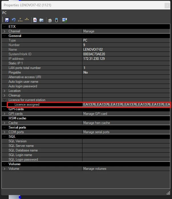Expand the Location property row
This screenshot has height=199, width=172.
point(5,91)
